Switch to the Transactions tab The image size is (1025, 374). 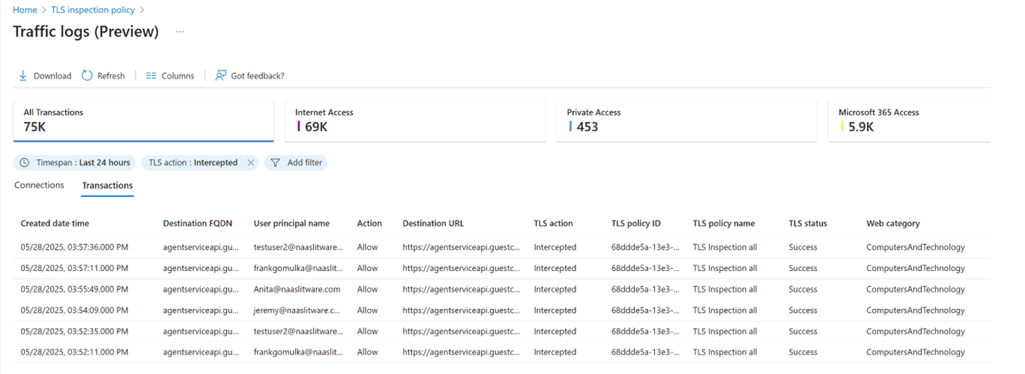point(108,186)
